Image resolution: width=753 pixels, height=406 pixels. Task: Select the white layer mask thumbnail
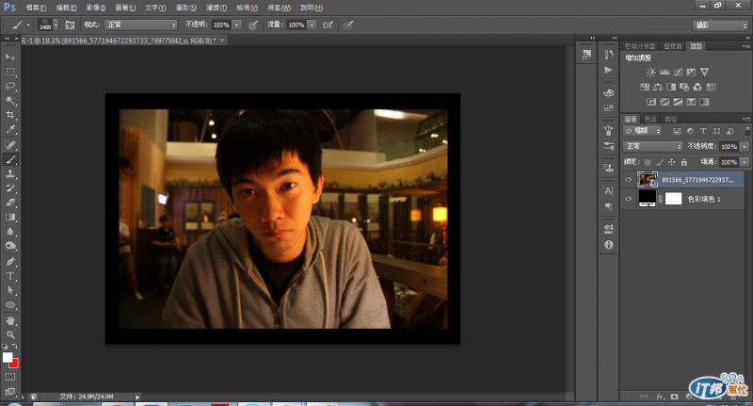(x=673, y=199)
